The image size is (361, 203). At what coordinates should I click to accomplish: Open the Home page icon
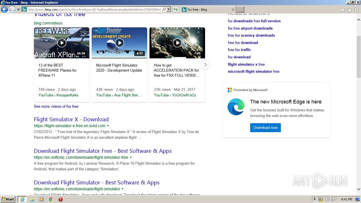342,10
